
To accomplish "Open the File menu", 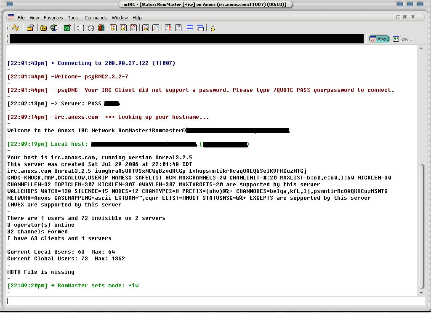I will (21, 18).
